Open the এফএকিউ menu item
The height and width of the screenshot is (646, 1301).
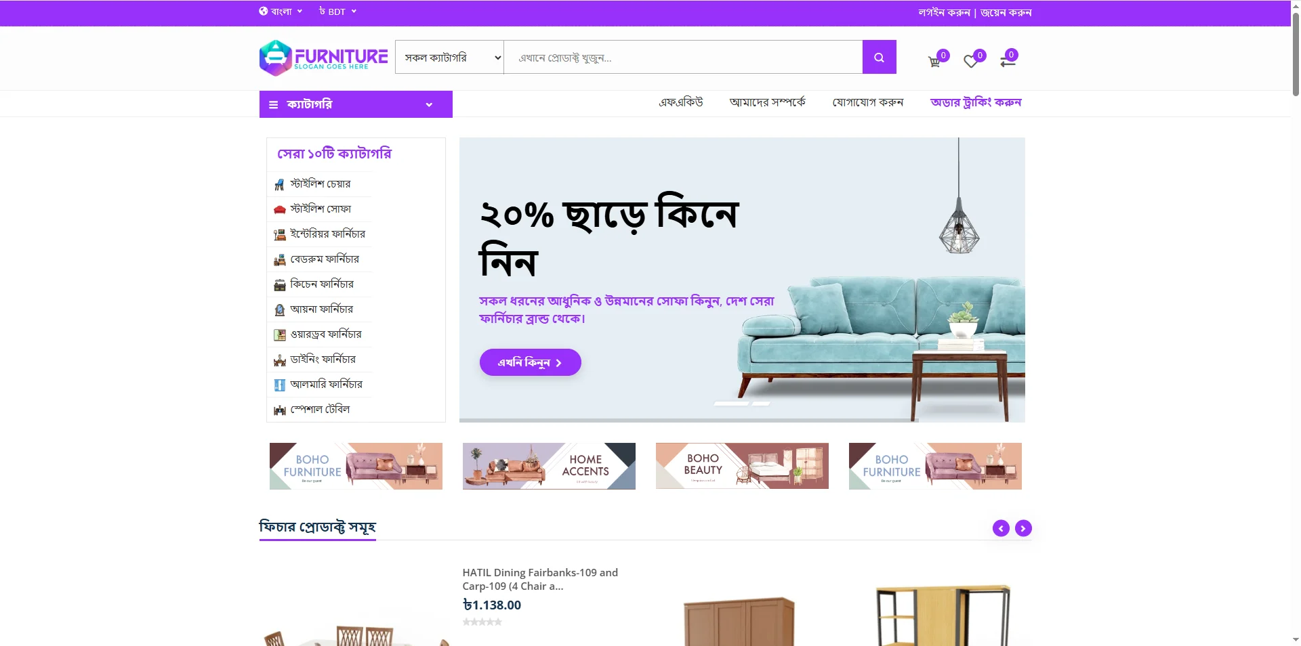point(681,102)
